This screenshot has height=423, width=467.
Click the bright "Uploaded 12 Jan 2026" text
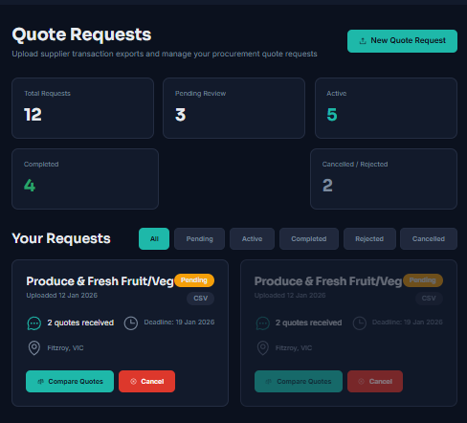point(62,296)
